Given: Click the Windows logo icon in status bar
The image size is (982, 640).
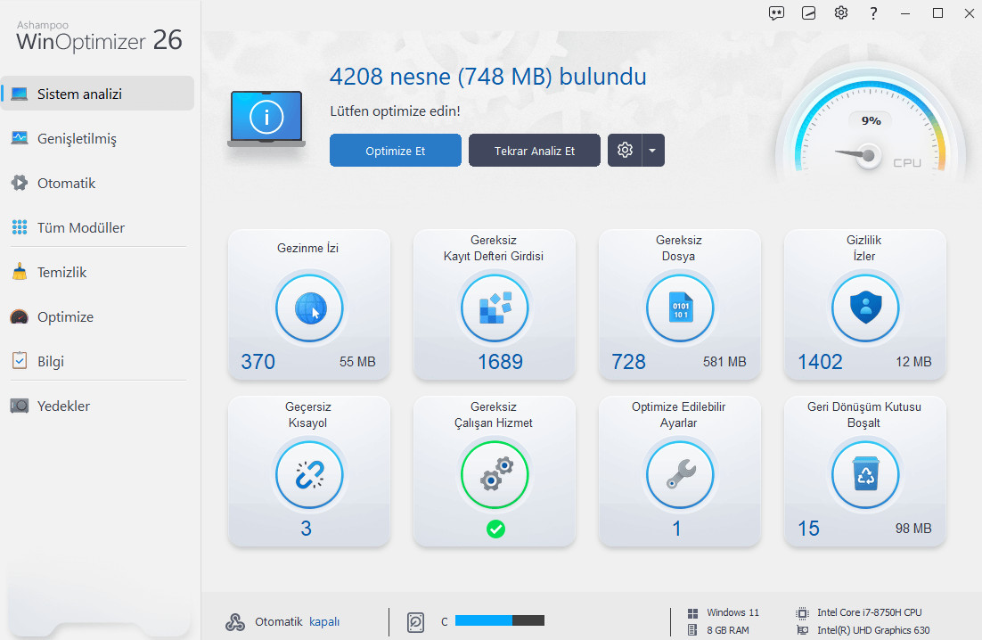Looking at the screenshot, I should point(692,613).
